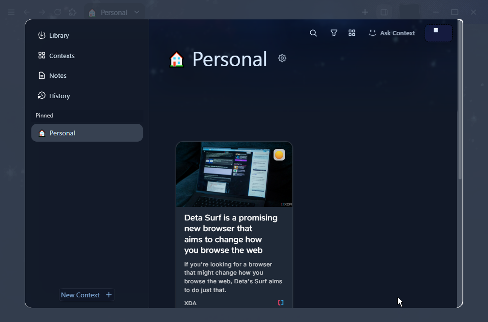Screen dimensions: 488x322
Task: Open the extensions puzzle icon
Action: click(x=73, y=12)
